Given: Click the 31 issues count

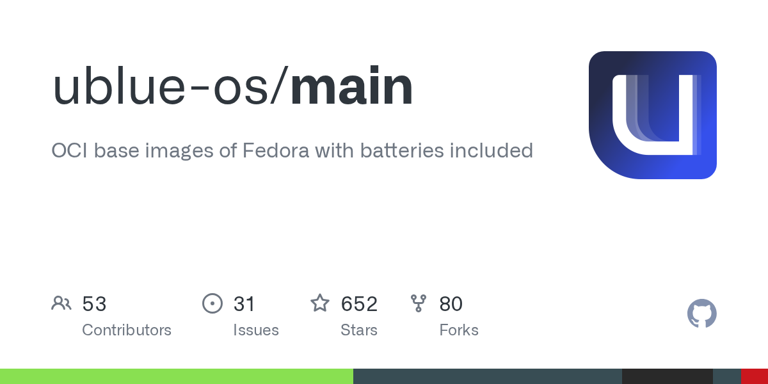Looking at the screenshot, I should (244, 303).
